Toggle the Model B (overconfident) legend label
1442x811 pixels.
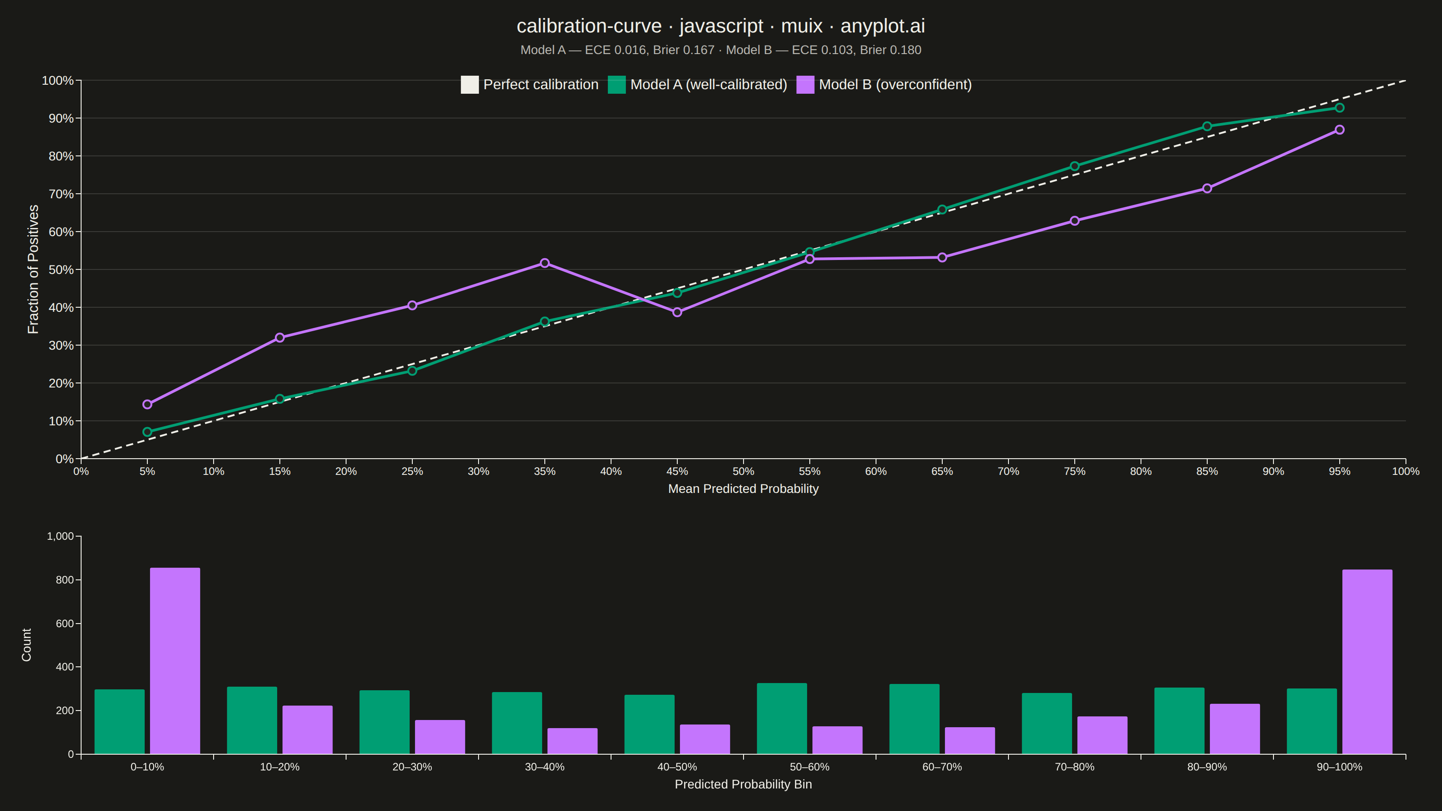coord(895,85)
